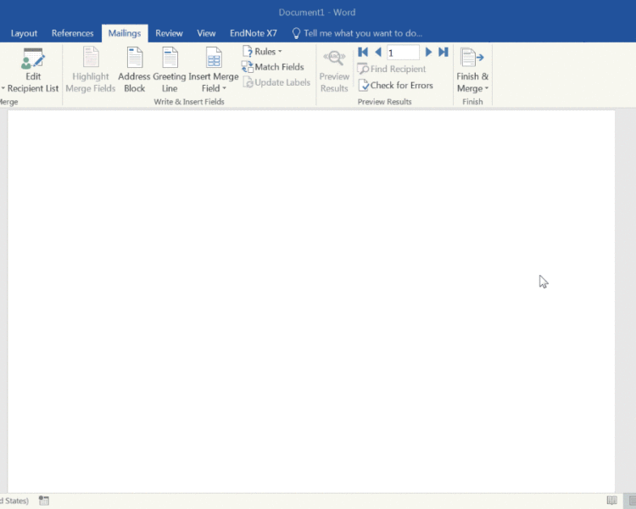Viewport: 636px width, 509px height.
Task: Click Update Labels
Action: 276,82
